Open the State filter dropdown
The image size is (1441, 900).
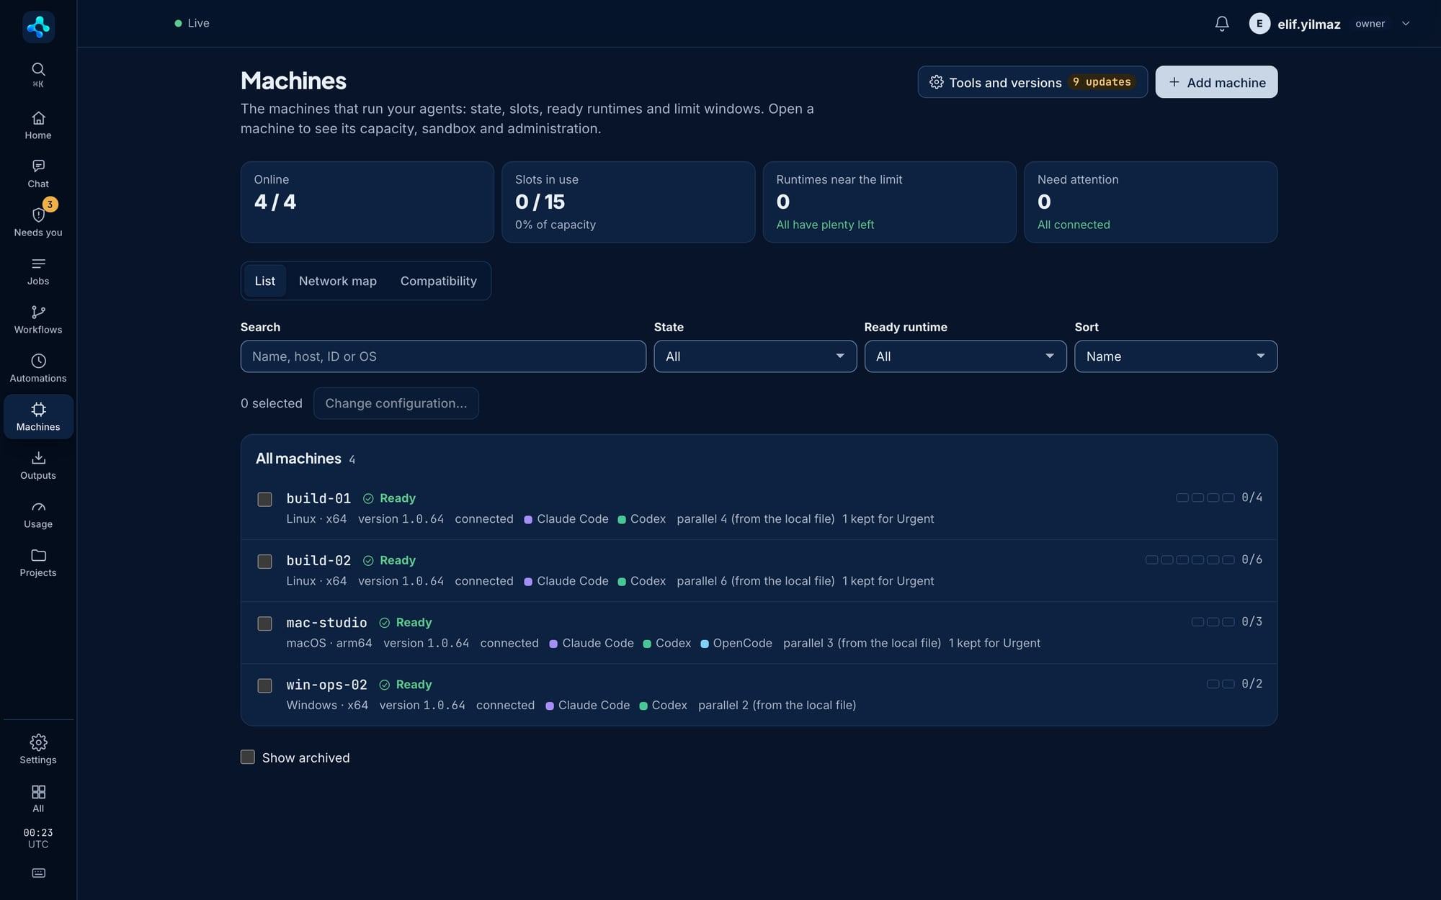pos(755,356)
